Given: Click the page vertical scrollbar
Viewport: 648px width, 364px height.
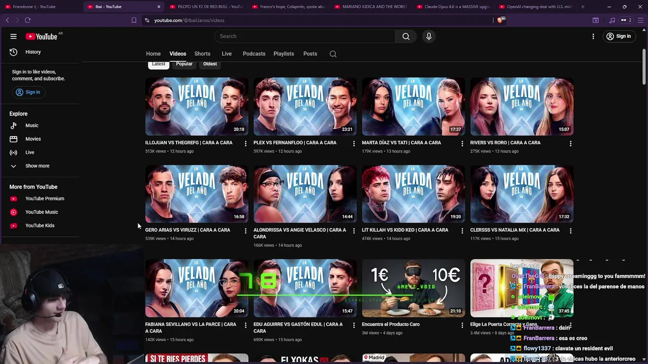Looking at the screenshot, I should [644, 66].
